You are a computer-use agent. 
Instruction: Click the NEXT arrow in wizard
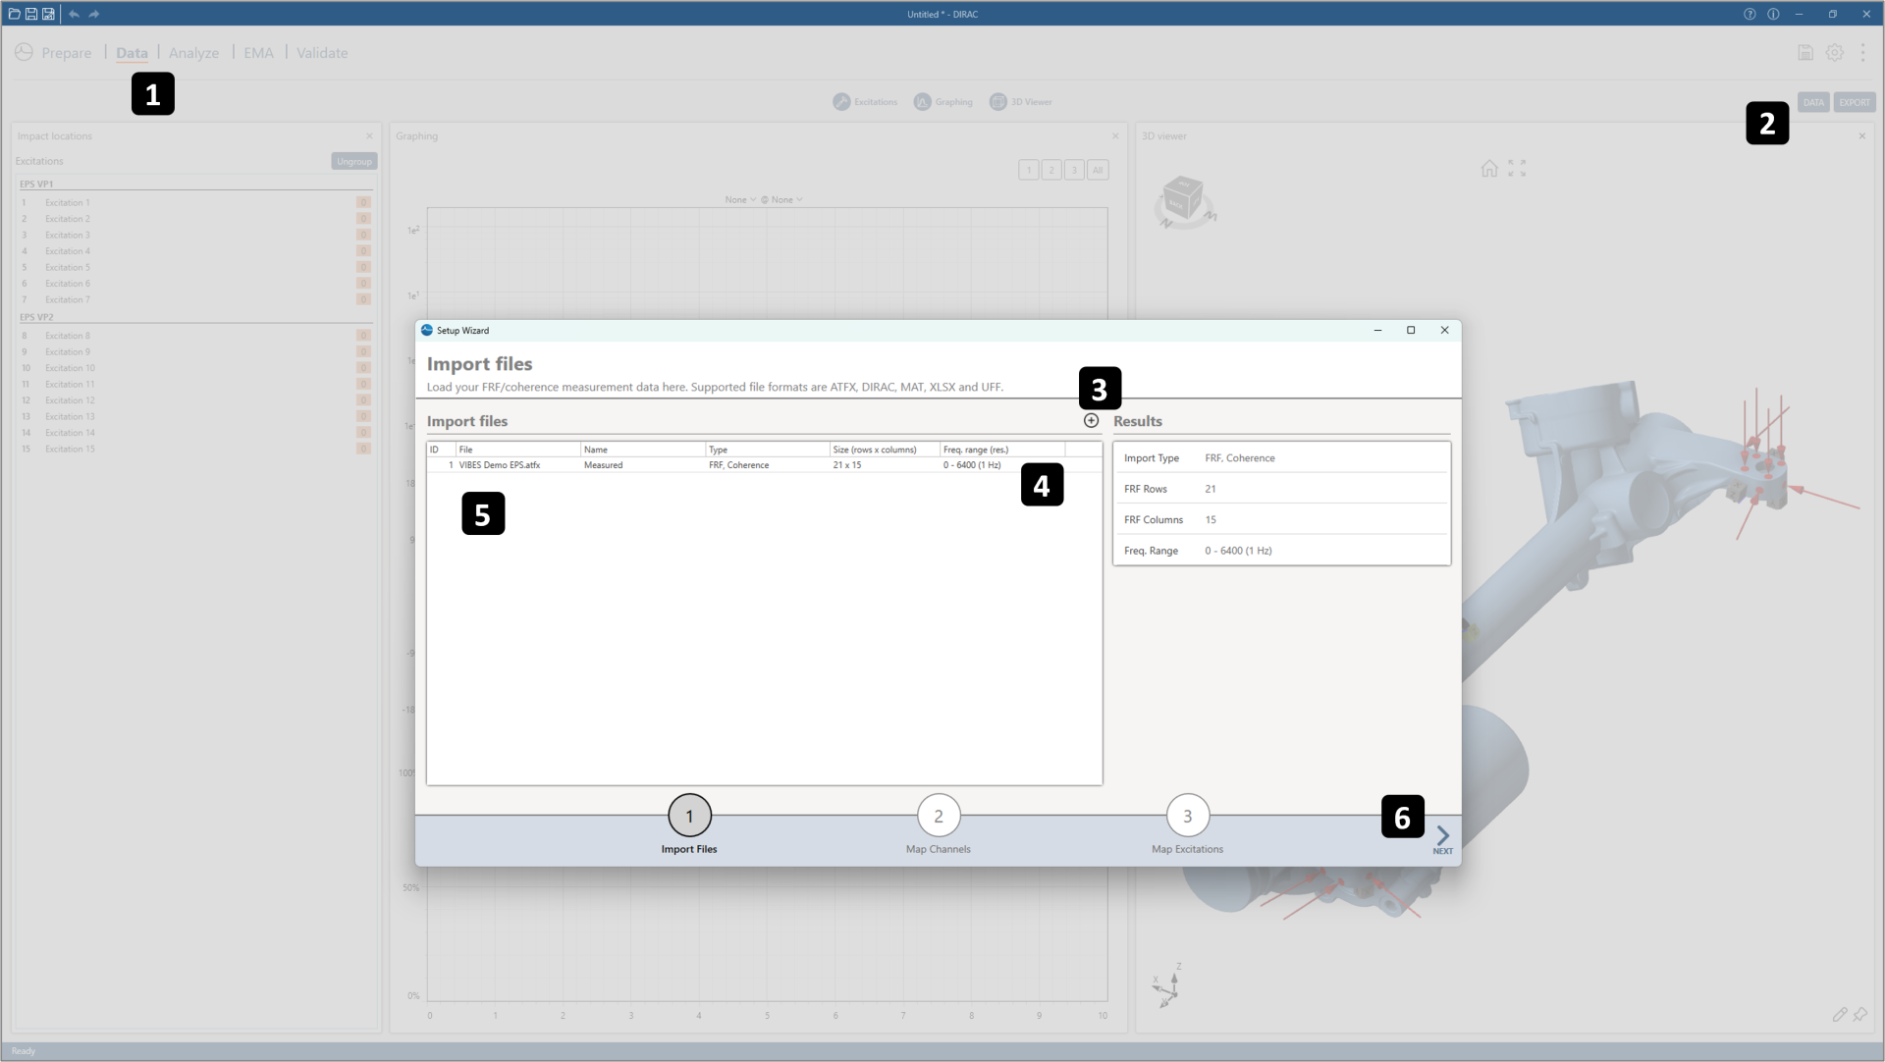[x=1442, y=838]
